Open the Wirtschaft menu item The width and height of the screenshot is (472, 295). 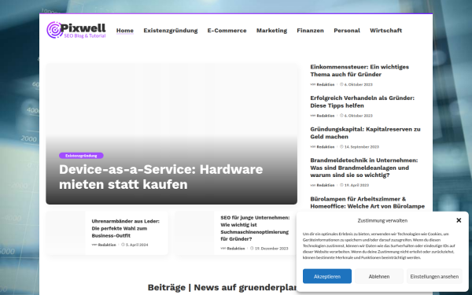(385, 31)
